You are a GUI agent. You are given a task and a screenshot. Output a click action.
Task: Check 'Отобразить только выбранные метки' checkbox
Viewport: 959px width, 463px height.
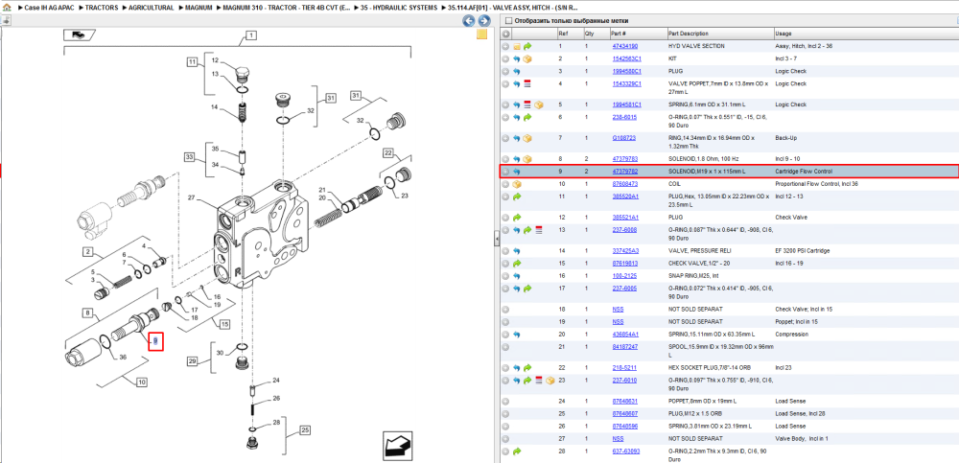pos(507,21)
